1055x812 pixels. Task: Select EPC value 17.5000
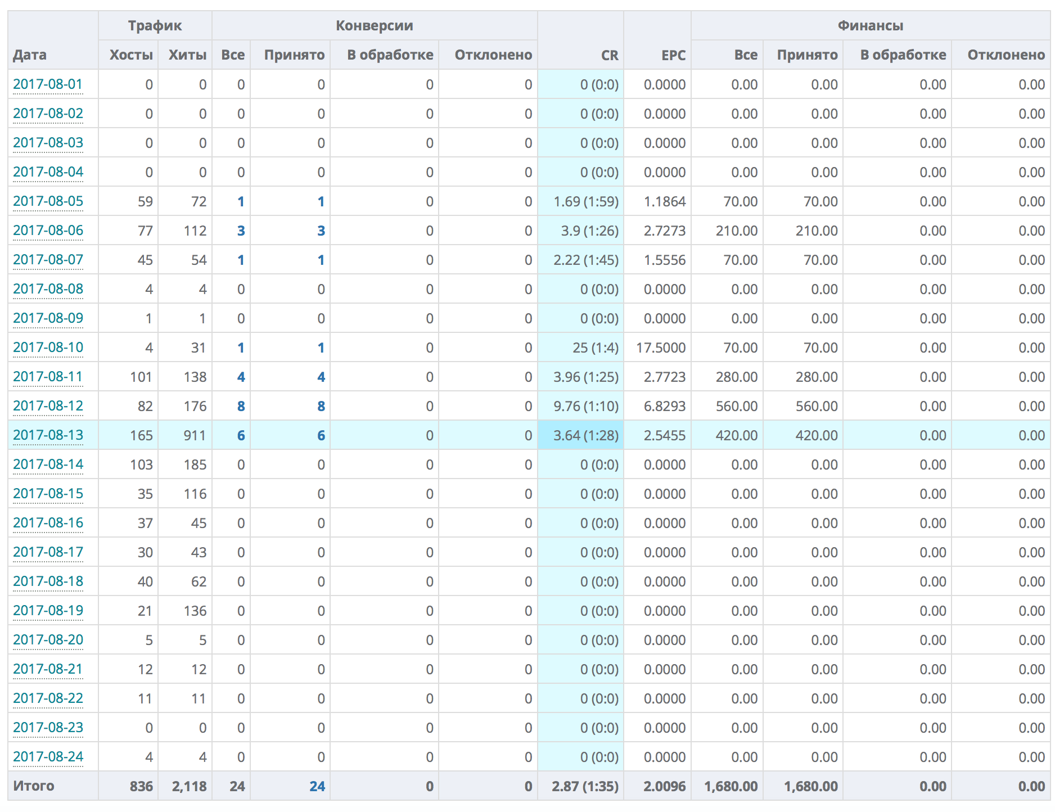click(661, 348)
